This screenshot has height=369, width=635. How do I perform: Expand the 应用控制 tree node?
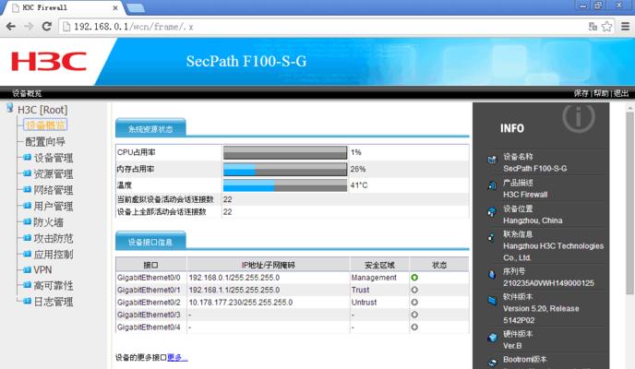click(x=27, y=254)
